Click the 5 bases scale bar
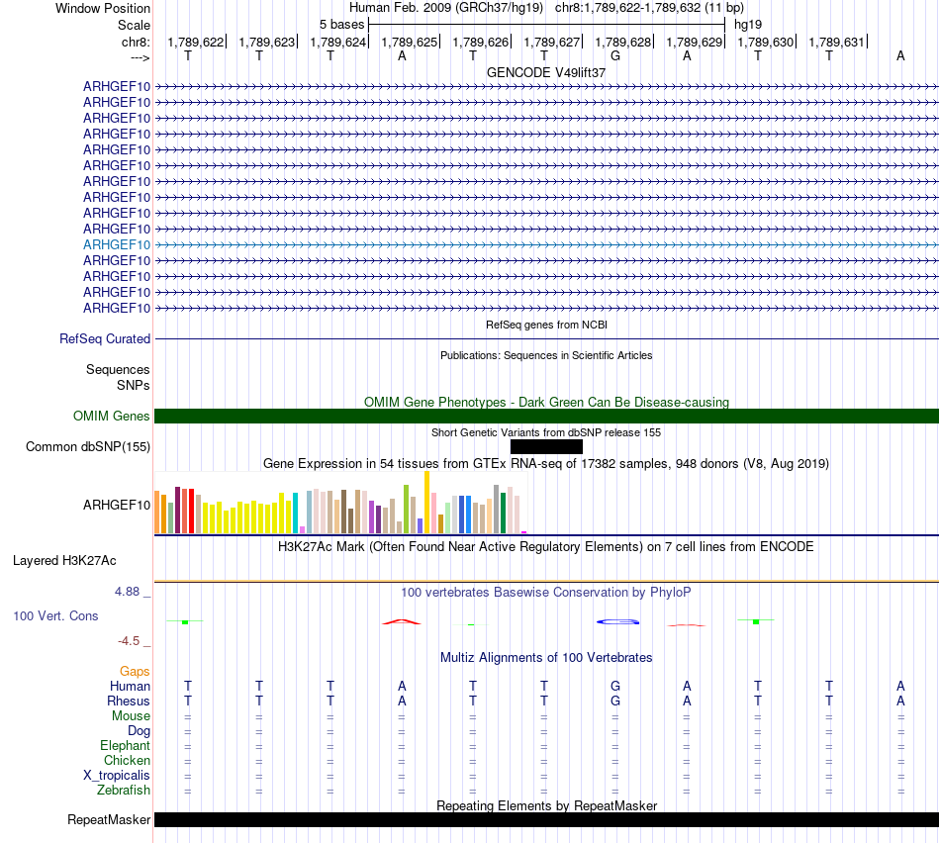 (546, 25)
